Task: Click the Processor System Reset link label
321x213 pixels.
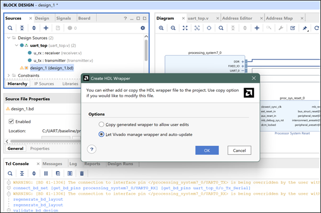Action: pos(292,133)
